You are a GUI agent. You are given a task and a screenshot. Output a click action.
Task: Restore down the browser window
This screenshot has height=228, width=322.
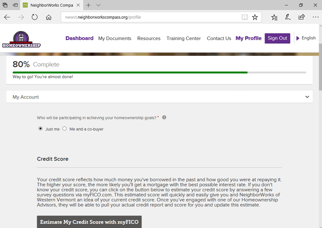tap(301, 5)
